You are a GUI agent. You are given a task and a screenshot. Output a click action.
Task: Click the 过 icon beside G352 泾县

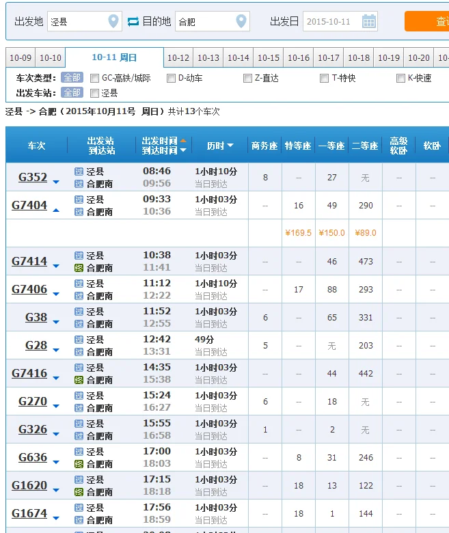pos(79,172)
